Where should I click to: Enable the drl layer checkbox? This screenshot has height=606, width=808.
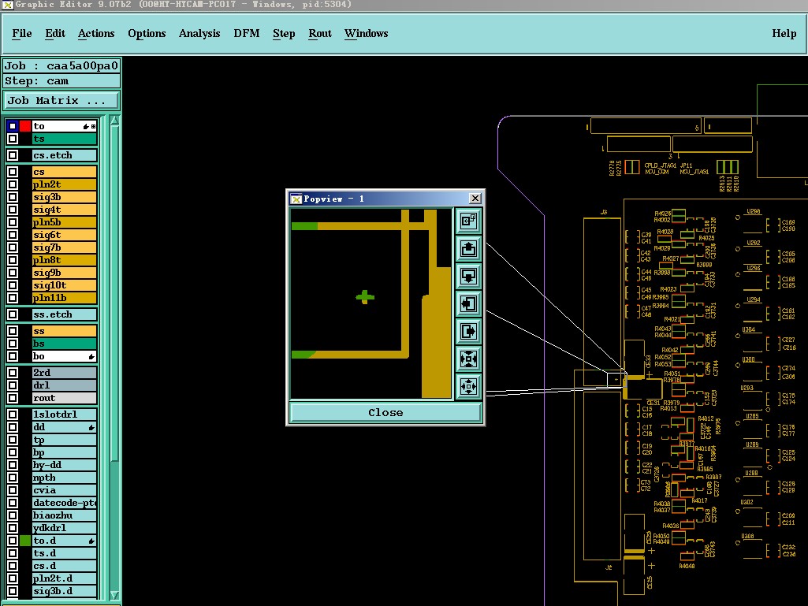tap(13, 385)
